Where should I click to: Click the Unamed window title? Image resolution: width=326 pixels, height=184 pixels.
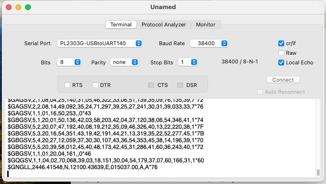(163, 7)
